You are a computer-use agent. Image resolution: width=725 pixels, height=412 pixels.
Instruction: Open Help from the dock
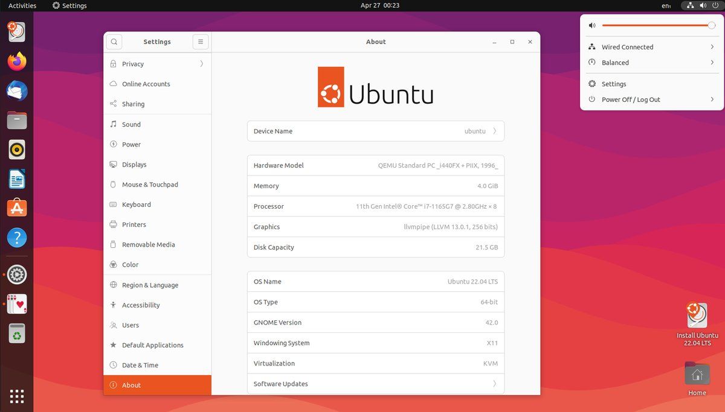(17, 237)
